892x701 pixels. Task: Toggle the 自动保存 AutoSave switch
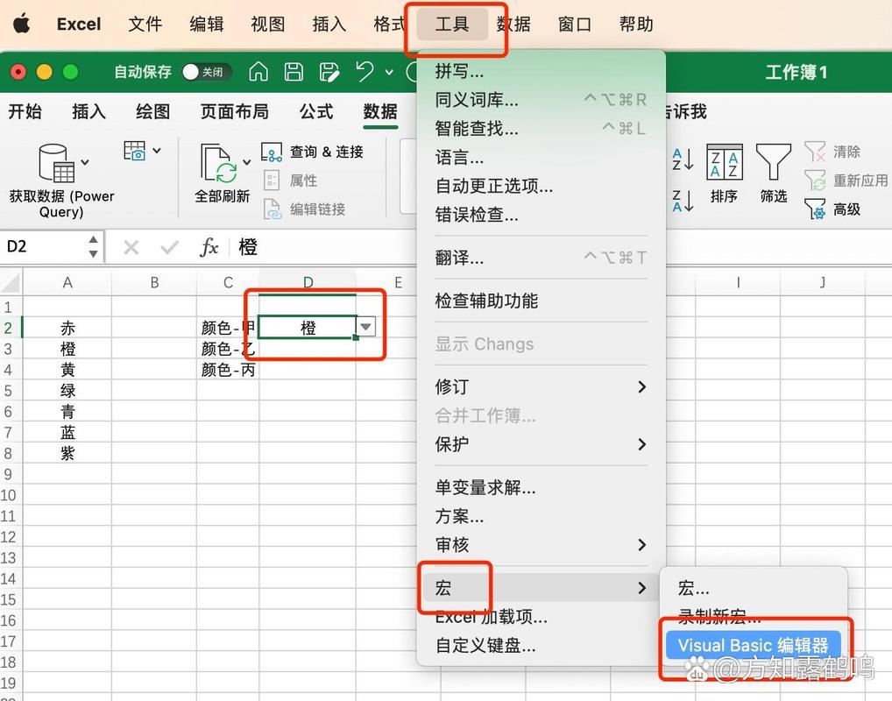pos(206,72)
